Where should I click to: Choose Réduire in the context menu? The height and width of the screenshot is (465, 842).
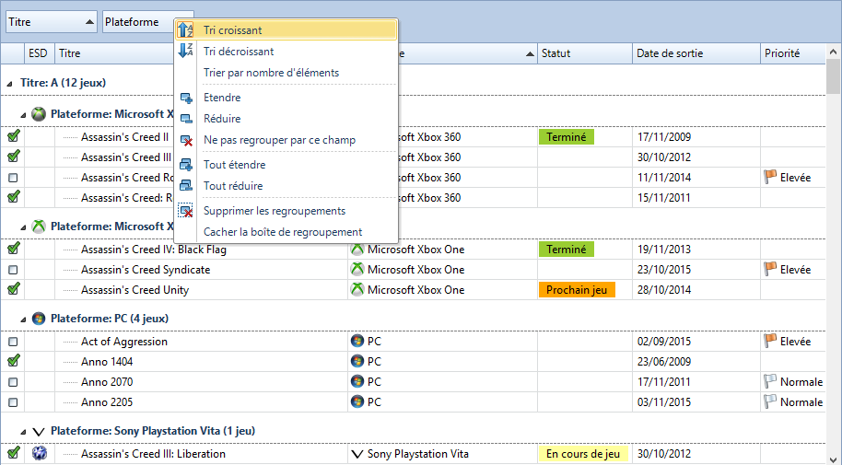pos(287,119)
